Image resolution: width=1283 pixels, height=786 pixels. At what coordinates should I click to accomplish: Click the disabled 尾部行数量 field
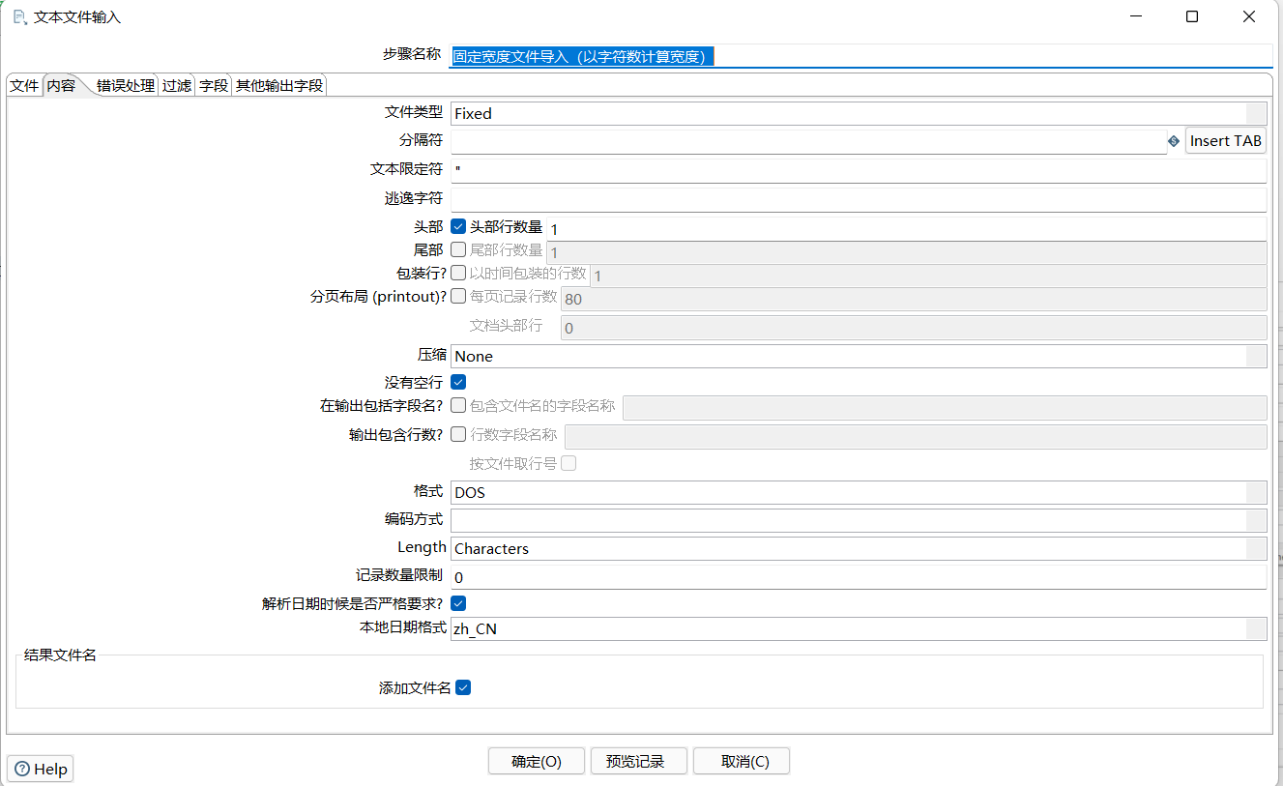point(907,252)
